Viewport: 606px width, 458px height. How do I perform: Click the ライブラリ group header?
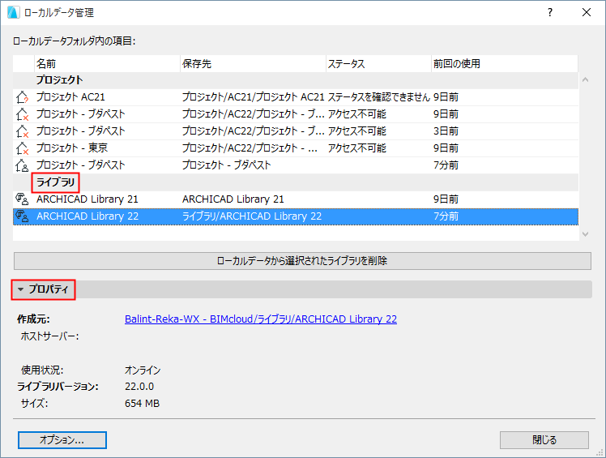click(56, 182)
